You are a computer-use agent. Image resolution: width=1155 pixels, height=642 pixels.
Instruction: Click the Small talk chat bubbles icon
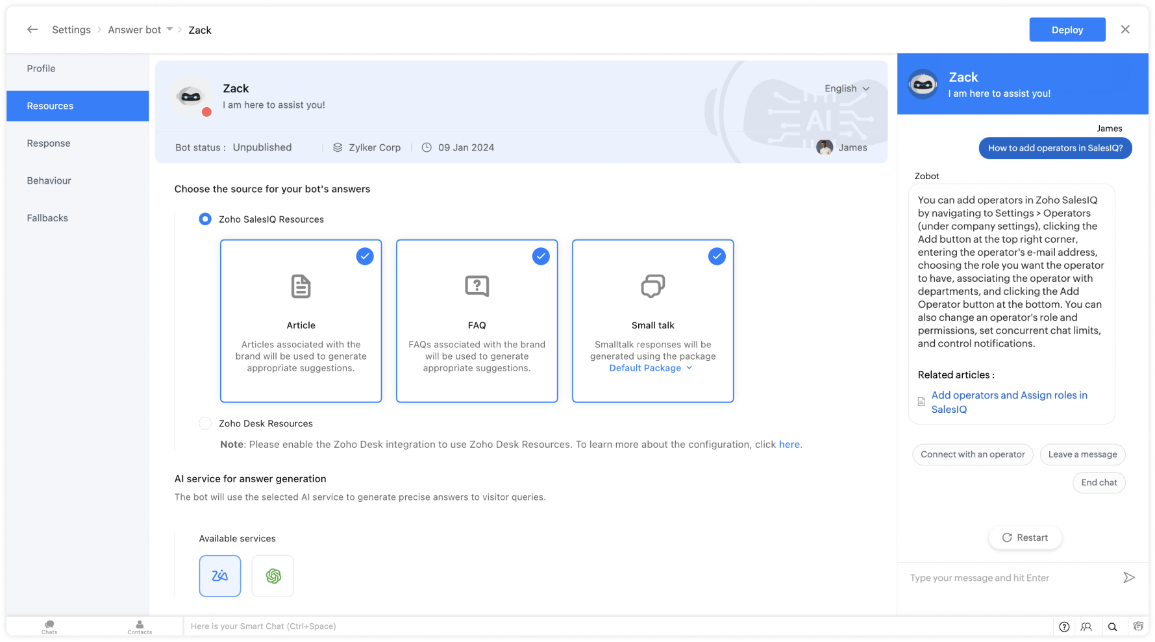[x=653, y=286]
